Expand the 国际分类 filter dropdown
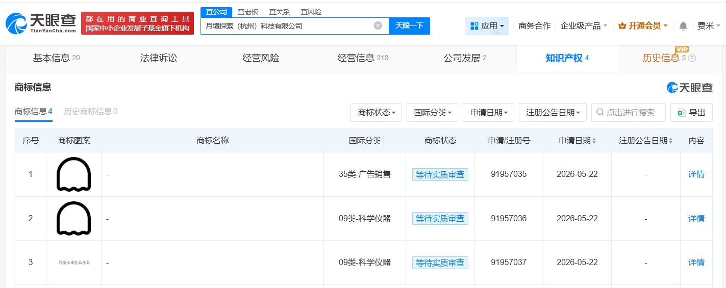 click(432, 113)
